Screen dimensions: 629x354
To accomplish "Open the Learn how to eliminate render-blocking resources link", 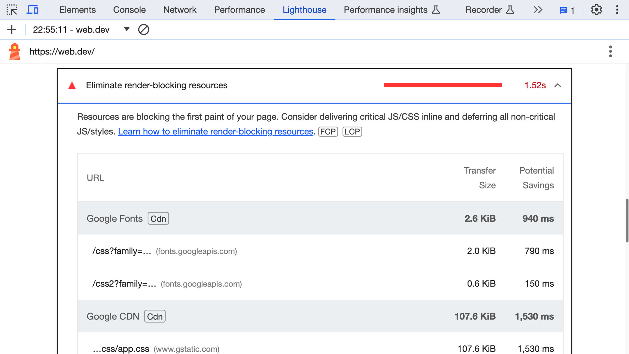I will click(215, 131).
